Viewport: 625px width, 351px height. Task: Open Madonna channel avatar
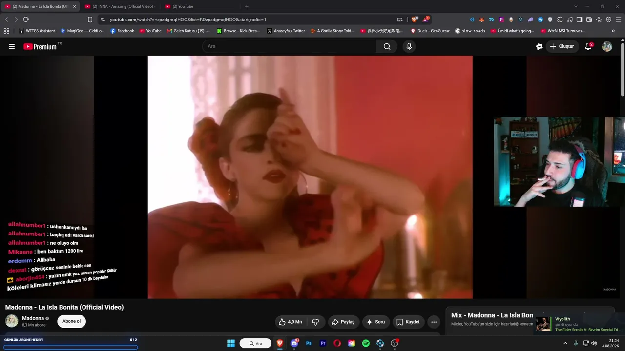tap(12, 321)
